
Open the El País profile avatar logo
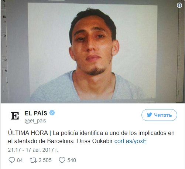click(15, 116)
